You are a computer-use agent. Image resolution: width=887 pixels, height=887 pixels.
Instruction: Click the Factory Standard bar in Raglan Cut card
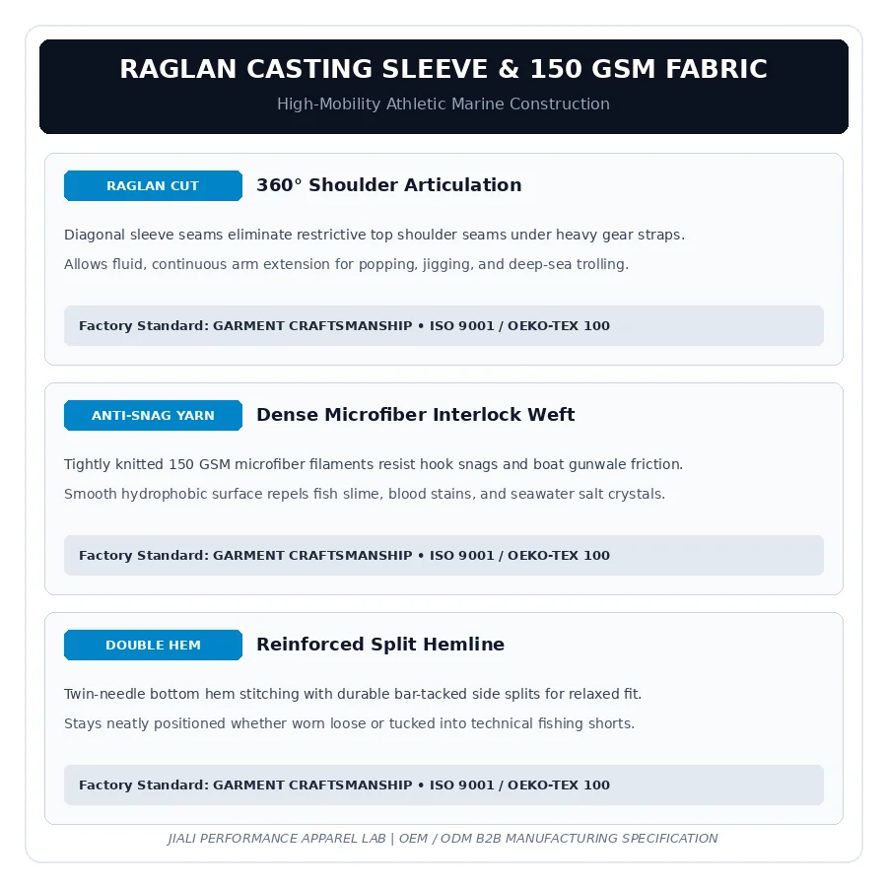click(443, 326)
